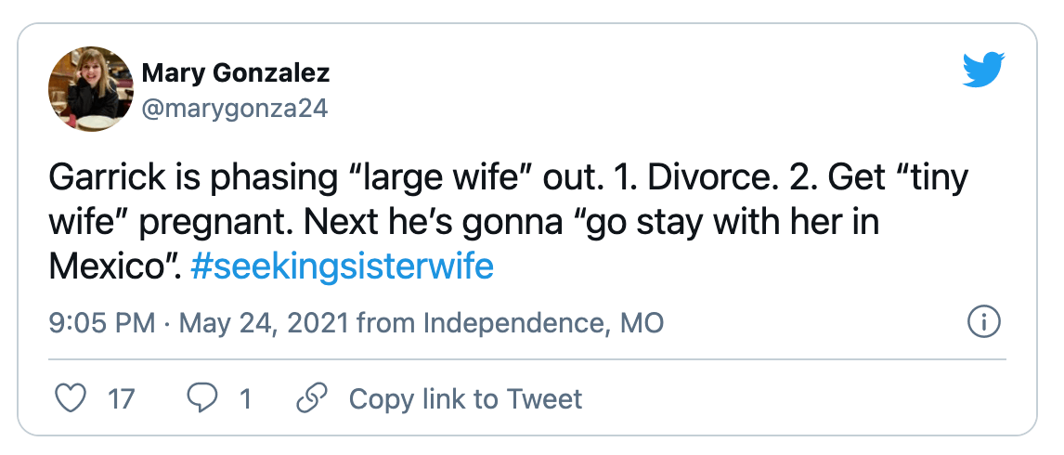
Task: Open the tweet info circle icon
Action: [x=983, y=322]
